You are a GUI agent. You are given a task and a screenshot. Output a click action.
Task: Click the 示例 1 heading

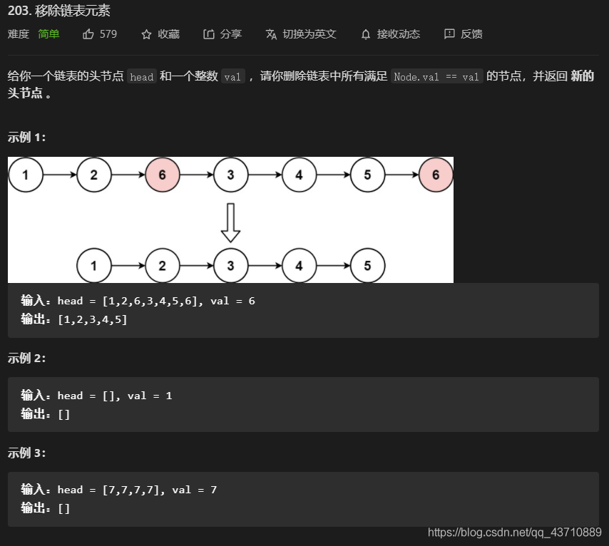click(x=26, y=137)
